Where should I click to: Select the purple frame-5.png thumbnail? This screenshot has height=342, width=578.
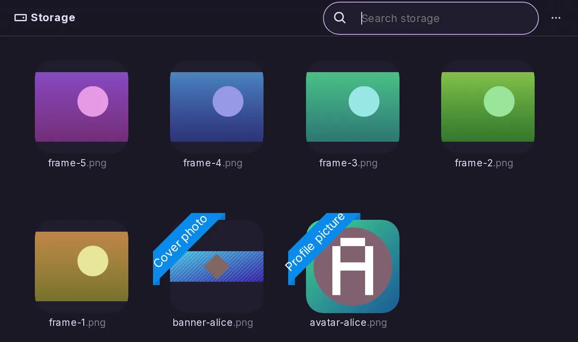82,107
